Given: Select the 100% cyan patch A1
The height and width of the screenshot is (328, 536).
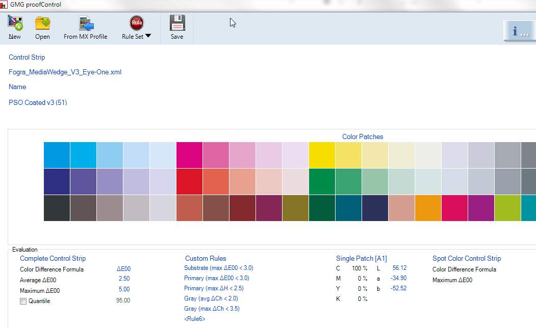Looking at the screenshot, I should pos(57,155).
